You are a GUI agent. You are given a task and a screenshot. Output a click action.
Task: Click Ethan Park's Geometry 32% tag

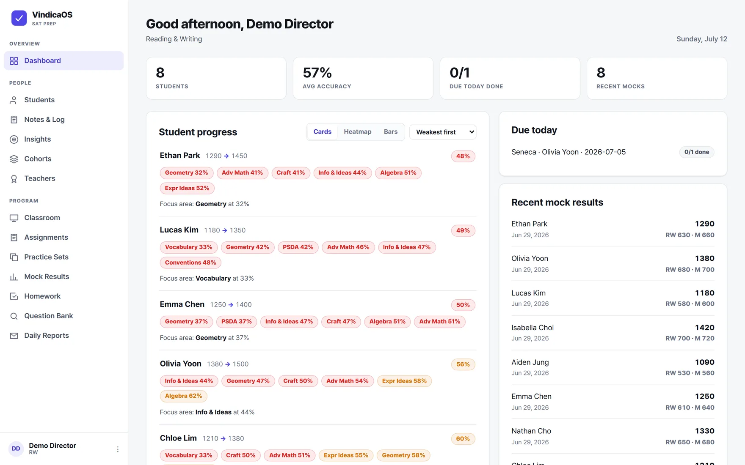pos(186,173)
